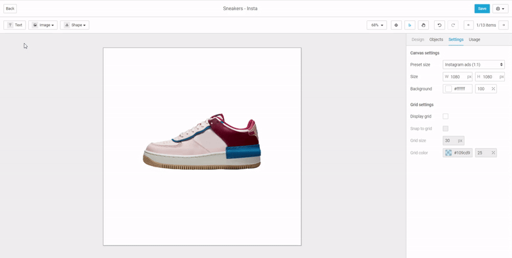Select the pointer selection tool
Screen dimensions: 512x258
pos(410,25)
